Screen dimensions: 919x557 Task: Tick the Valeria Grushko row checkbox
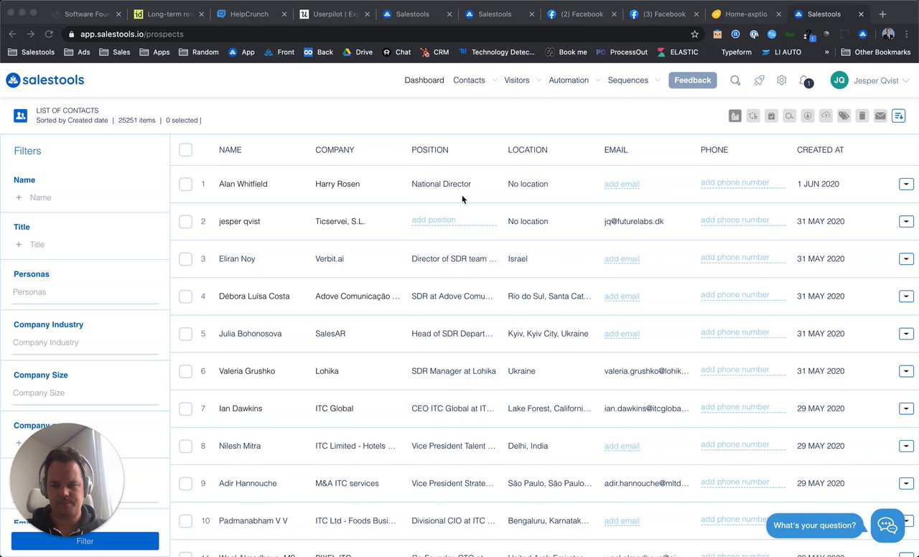click(x=186, y=371)
